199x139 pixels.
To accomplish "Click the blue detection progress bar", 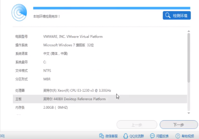I will pyautogui.click(x=112, y=8).
